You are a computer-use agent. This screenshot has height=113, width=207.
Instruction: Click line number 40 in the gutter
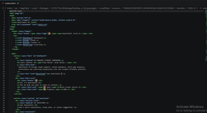click(x=4, y=98)
